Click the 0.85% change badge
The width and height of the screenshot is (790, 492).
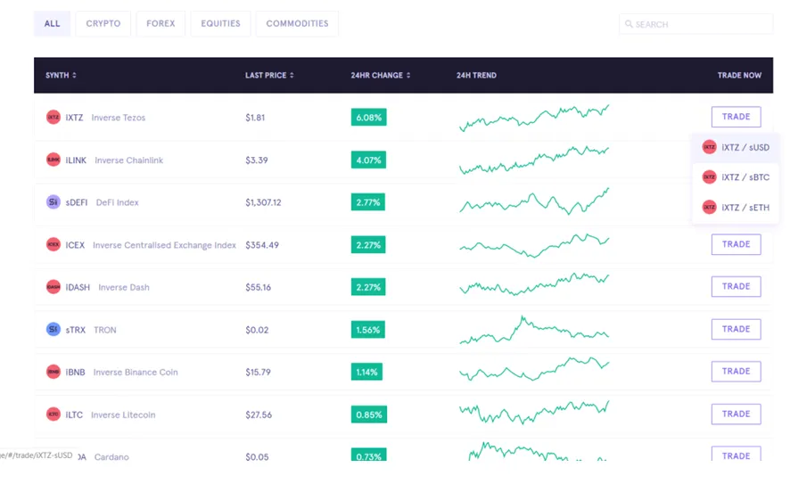[369, 415]
